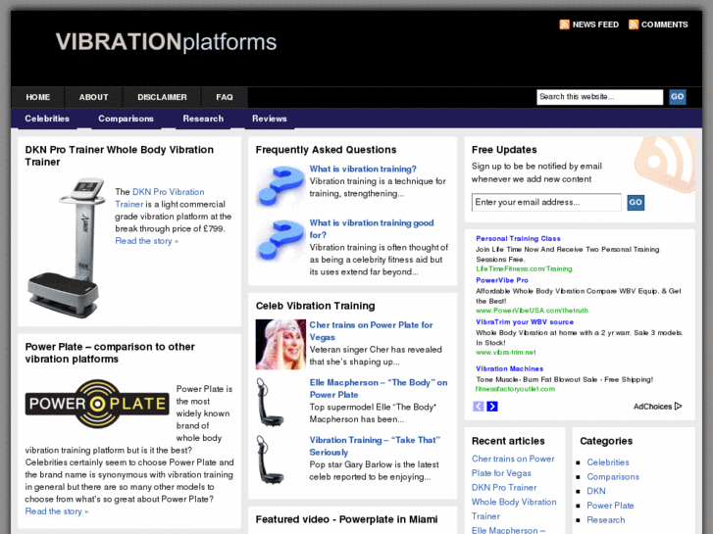Click the fitnessfactoryoutlet.com ad URL
This screenshot has width=713, height=534.
point(515,389)
